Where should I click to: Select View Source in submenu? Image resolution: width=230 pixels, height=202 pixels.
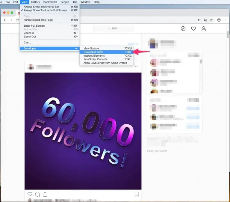[x=107, y=49]
